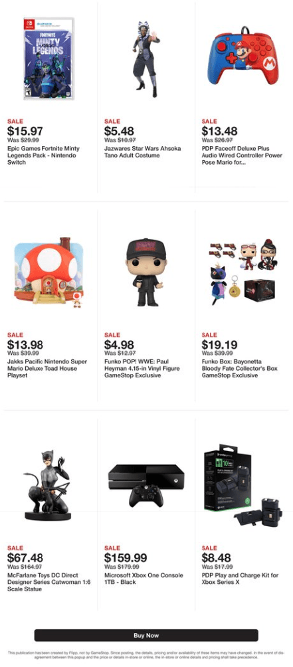
Task: Select the Xbox One console image
Action: tap(146, 486)
